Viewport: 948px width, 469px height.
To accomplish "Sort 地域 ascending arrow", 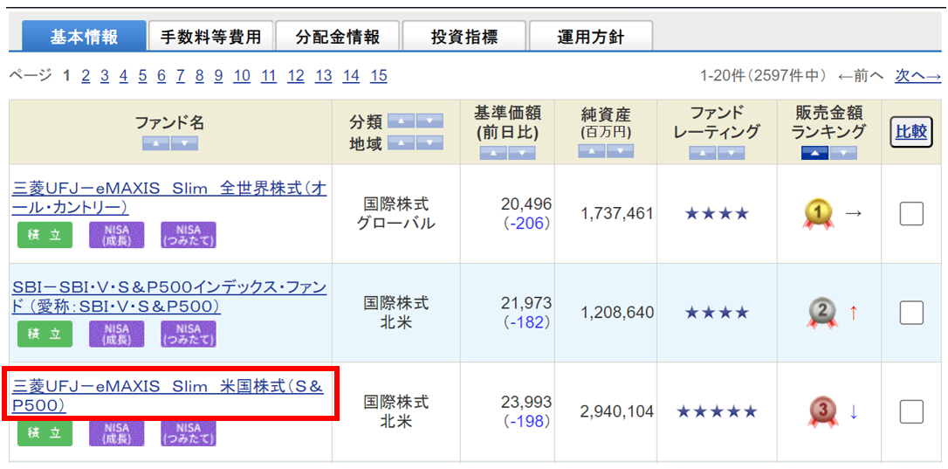I will click(x=401, y=143).
